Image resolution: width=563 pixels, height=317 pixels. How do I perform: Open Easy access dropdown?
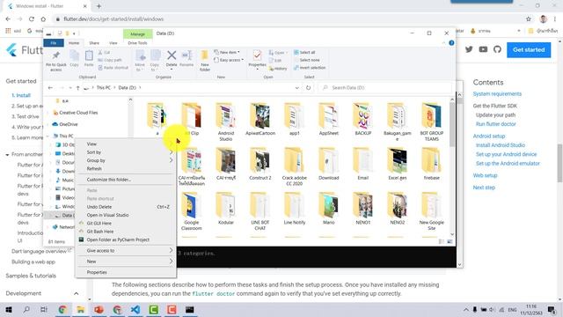click(x=229, y=60)
